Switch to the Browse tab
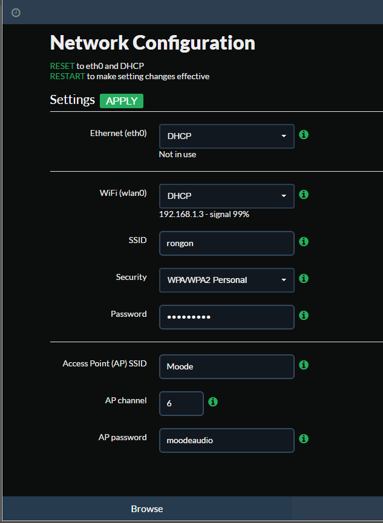This screenshot has height=523, width=383. pos(147,509)
